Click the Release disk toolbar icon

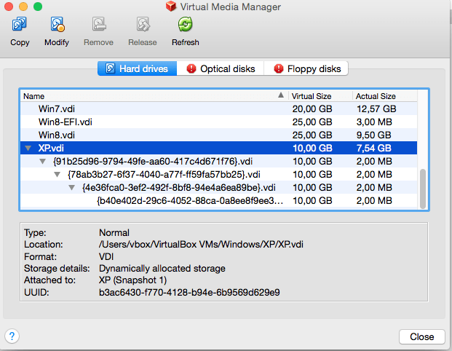[x=143, y=24]
